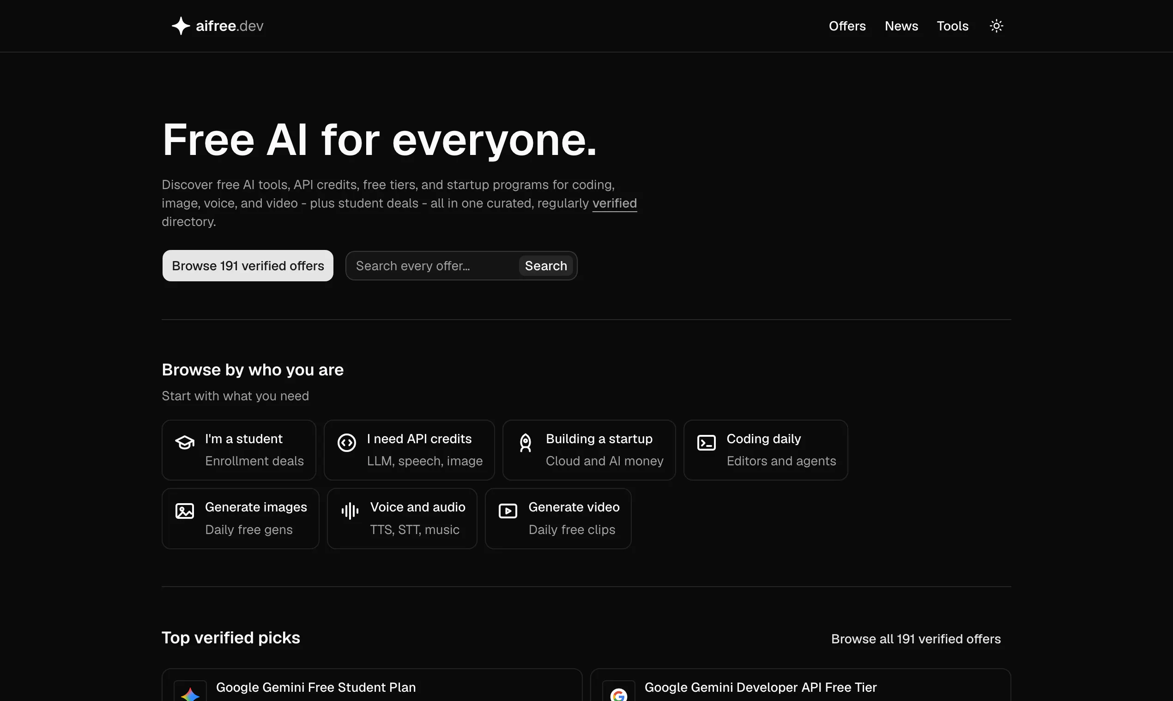Click the Search button

(546, 266)
